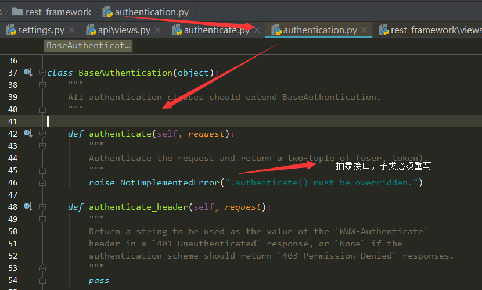Click the fold end marker on line 46
This screenshot has height=290, width=482.
coord(42,182)
